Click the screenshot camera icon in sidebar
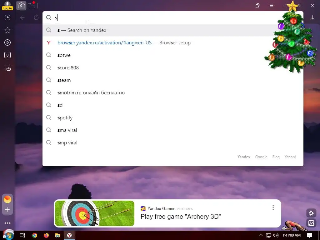Screen dimensions: 320x240 (7, 68)
